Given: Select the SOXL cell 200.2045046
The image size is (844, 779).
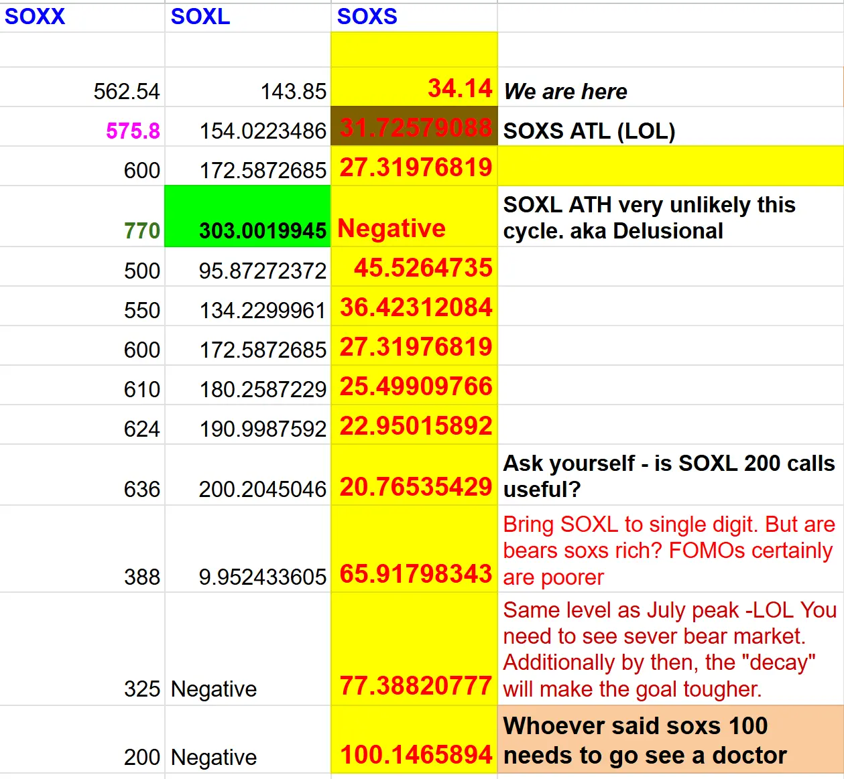Looking at the screenshot, I should point(247,475).
